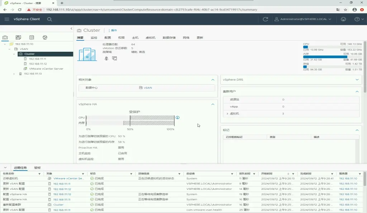Collapse the vSphere HA panel
This screenshot has height=213, width=367.
pyautogui.click(x=213, y=104)
